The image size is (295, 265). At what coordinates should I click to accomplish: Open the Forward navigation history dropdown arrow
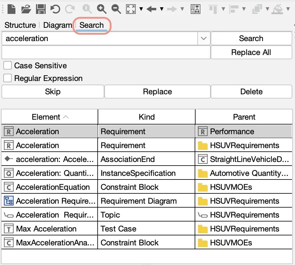182,9
